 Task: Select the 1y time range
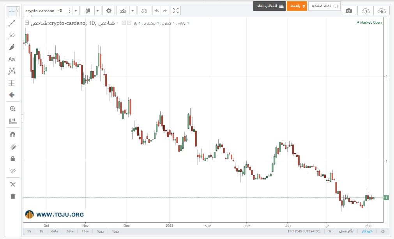click(x=41, y=231)
